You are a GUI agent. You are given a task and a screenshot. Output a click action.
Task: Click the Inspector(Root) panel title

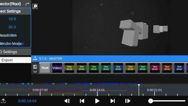click(x=11, y=4)
